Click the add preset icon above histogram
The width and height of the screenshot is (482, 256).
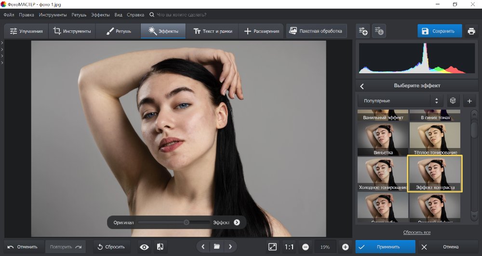point(363,31)
